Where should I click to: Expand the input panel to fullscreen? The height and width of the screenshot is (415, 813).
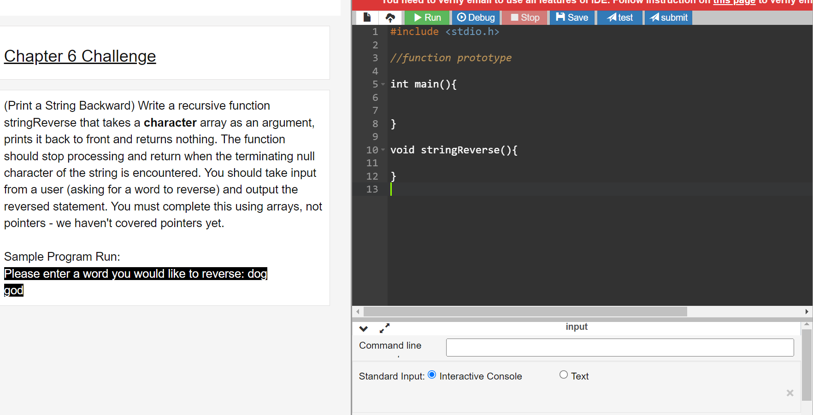tap(384, 328)
